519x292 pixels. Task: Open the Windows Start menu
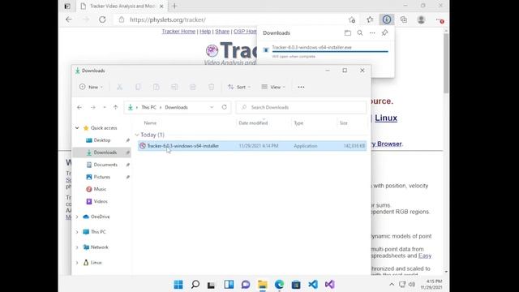click(x=178, y=285)
